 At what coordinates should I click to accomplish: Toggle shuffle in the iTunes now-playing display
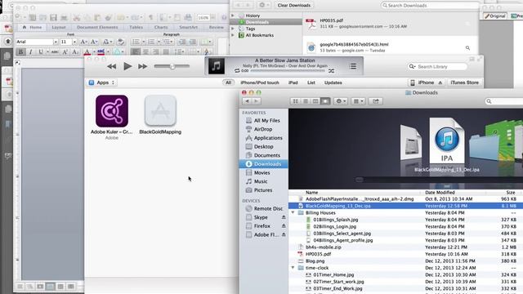331,71
